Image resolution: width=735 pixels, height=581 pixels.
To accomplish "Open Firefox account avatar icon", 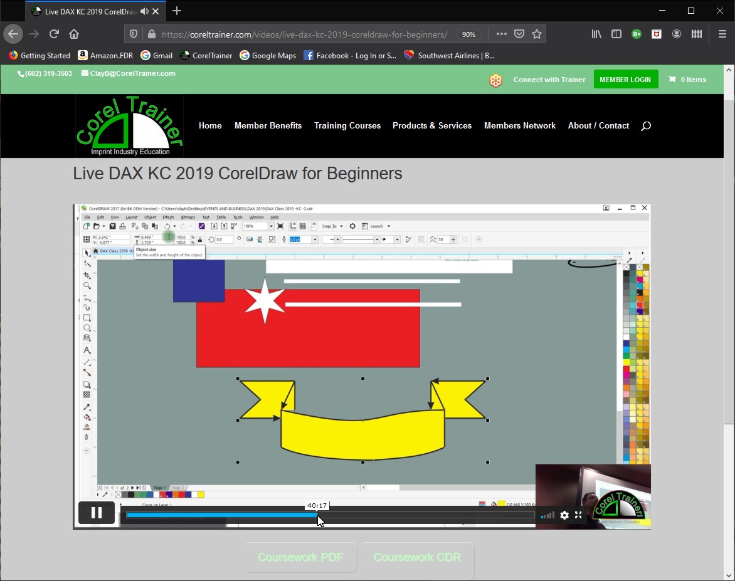I will [x=677, y=34].
